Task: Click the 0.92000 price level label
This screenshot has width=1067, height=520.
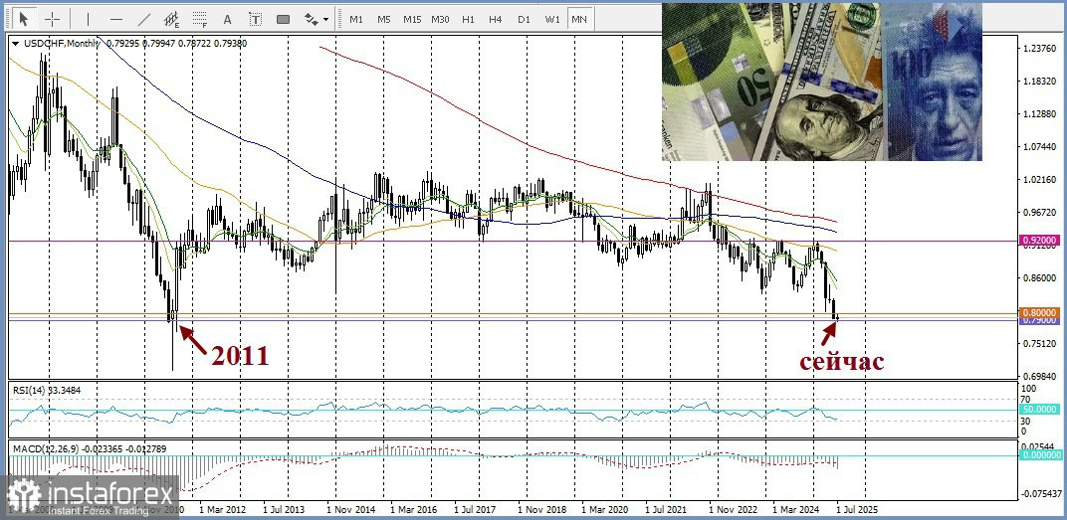Action: pyautogui.click(x=1038, y=241)
